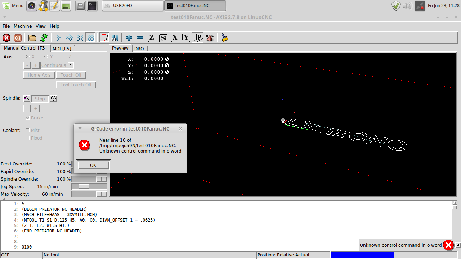The width and height of the screenshot is (461, 259).
Task: Open the Help menu
Action: [x=54, y=26]
